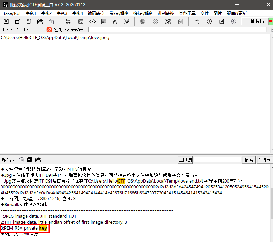Click the trash icon in the output bar
273x242 pixels.
click(x=22, y=160)
